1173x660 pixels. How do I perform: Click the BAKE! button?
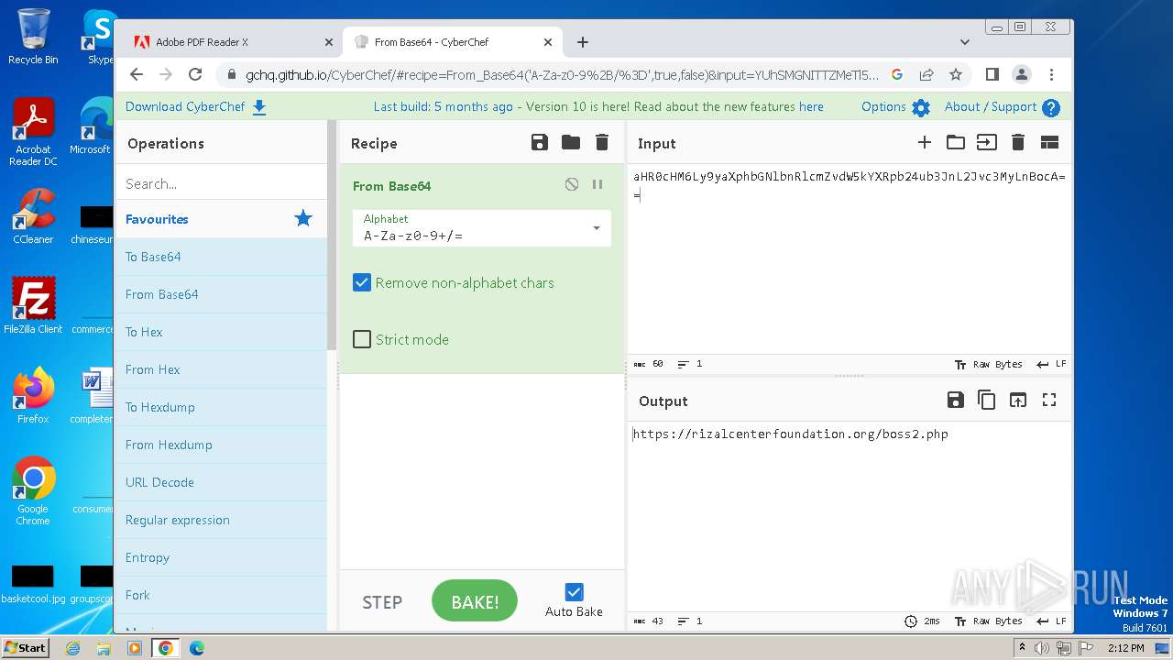point(475,601)
